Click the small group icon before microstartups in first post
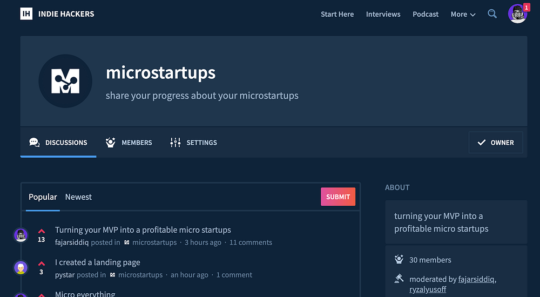This screenshot has height=297, width=540. click(x=127, y=242)
